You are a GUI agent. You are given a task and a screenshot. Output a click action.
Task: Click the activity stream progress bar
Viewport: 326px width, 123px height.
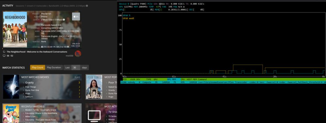point(42,48)
